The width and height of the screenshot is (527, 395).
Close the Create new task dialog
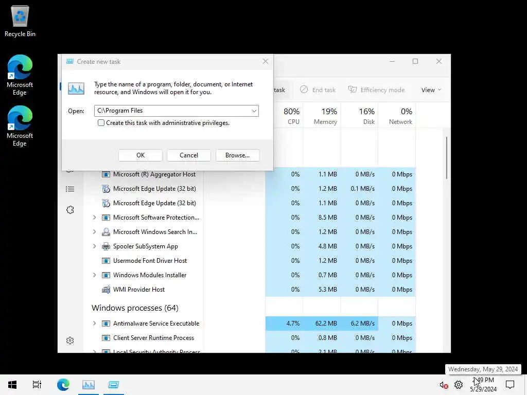(266, 62)
